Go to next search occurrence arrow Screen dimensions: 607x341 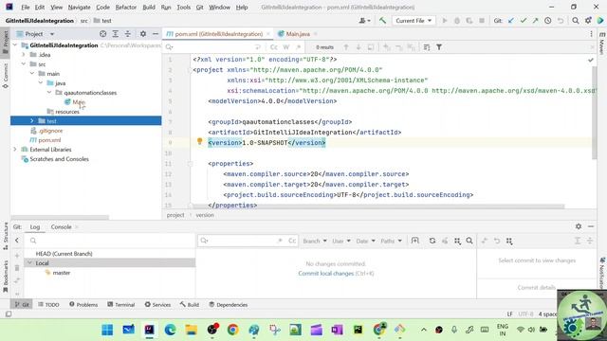tap(359, 47)
